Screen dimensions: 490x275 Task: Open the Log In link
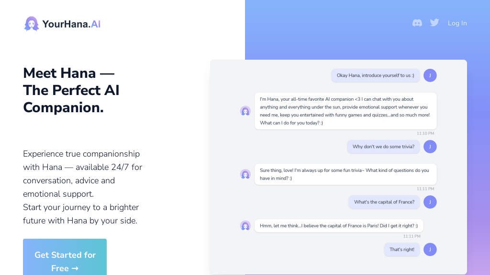pos(457,23)
